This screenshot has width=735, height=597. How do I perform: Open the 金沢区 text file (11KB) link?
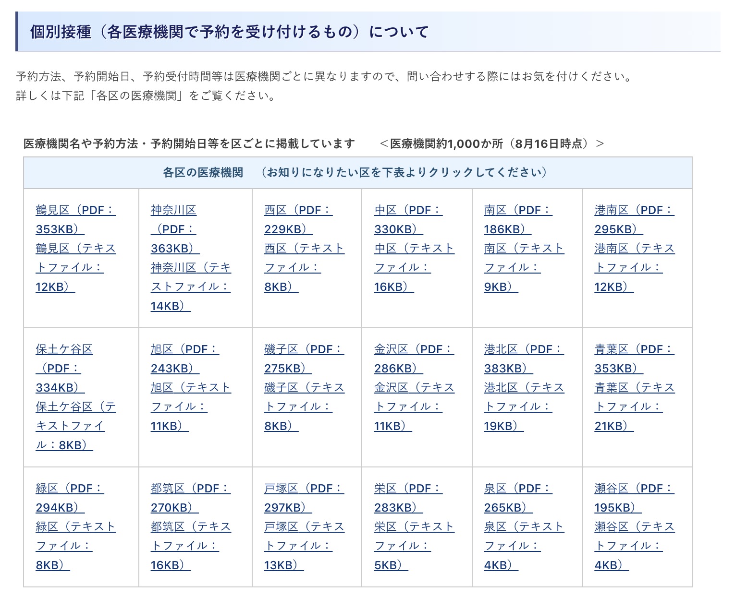(414, 407)
